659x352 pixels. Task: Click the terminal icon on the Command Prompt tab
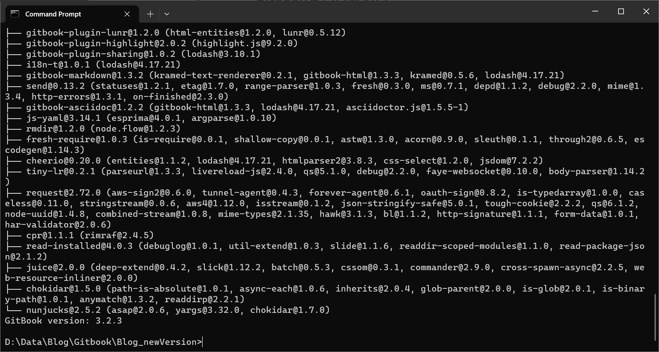(x=15, y=14)
